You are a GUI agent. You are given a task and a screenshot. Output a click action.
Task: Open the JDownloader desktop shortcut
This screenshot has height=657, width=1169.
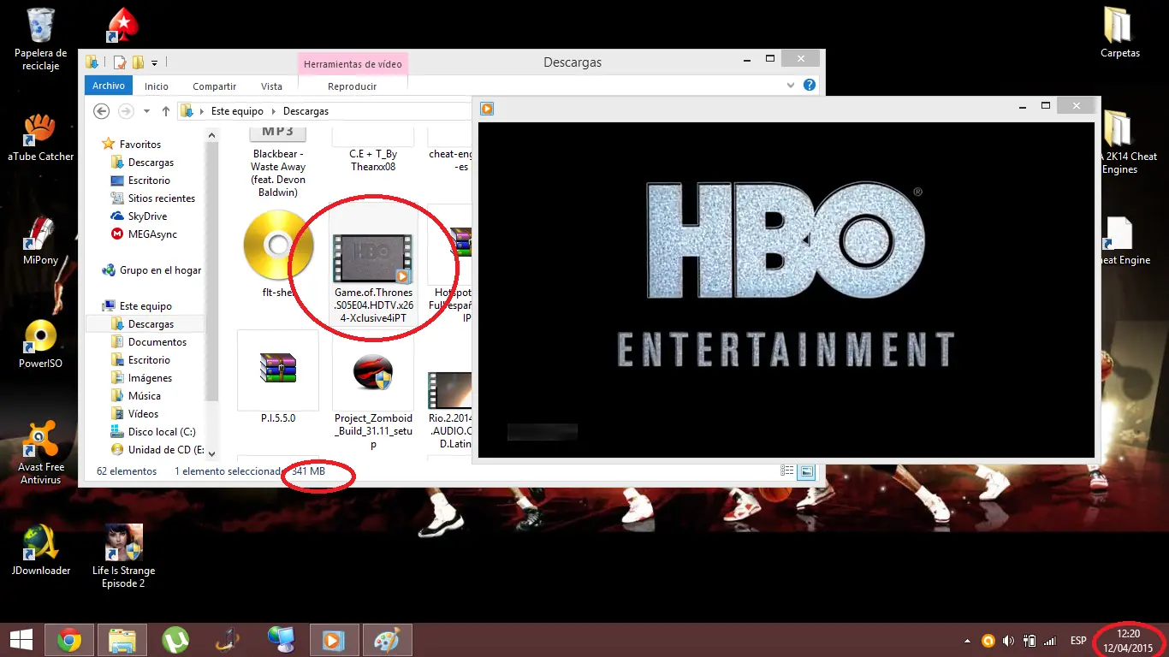coord(40,550)
